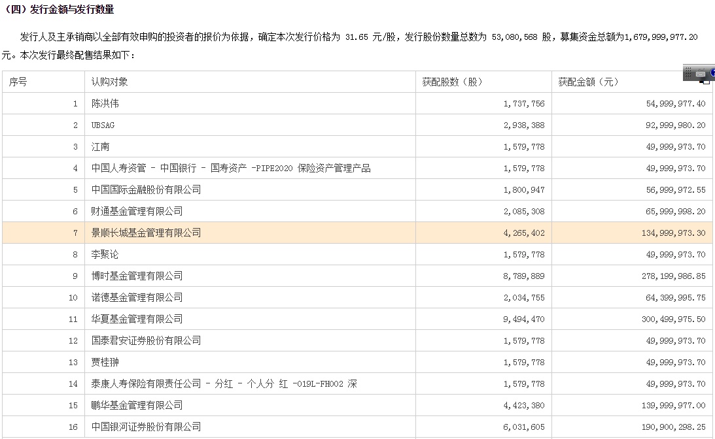Click the 获配金额（元） column header

[x=588, y=82]
